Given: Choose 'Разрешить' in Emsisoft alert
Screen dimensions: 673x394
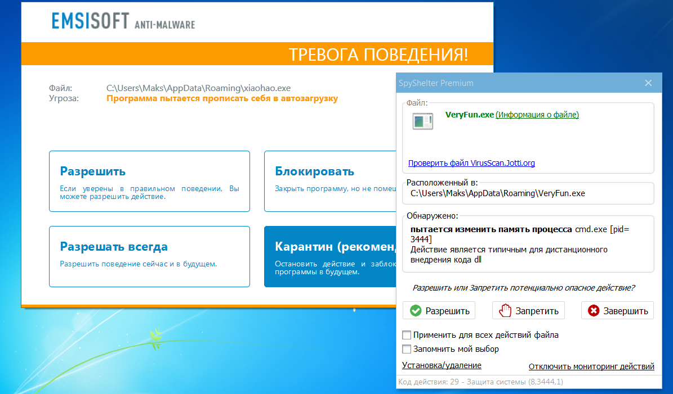Looking at the screenshot, I should click(149, 181).
